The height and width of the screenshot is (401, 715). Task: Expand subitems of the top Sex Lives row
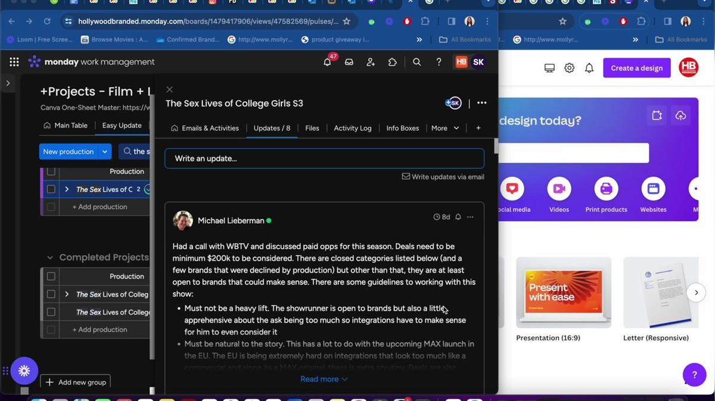click(x=67, y=189)
